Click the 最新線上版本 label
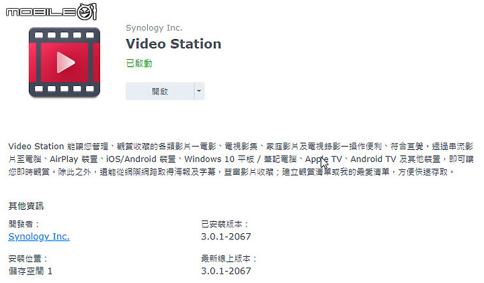The height and width of the screenshot is (283, 484). pyautogui.click(x=229, y=258)
